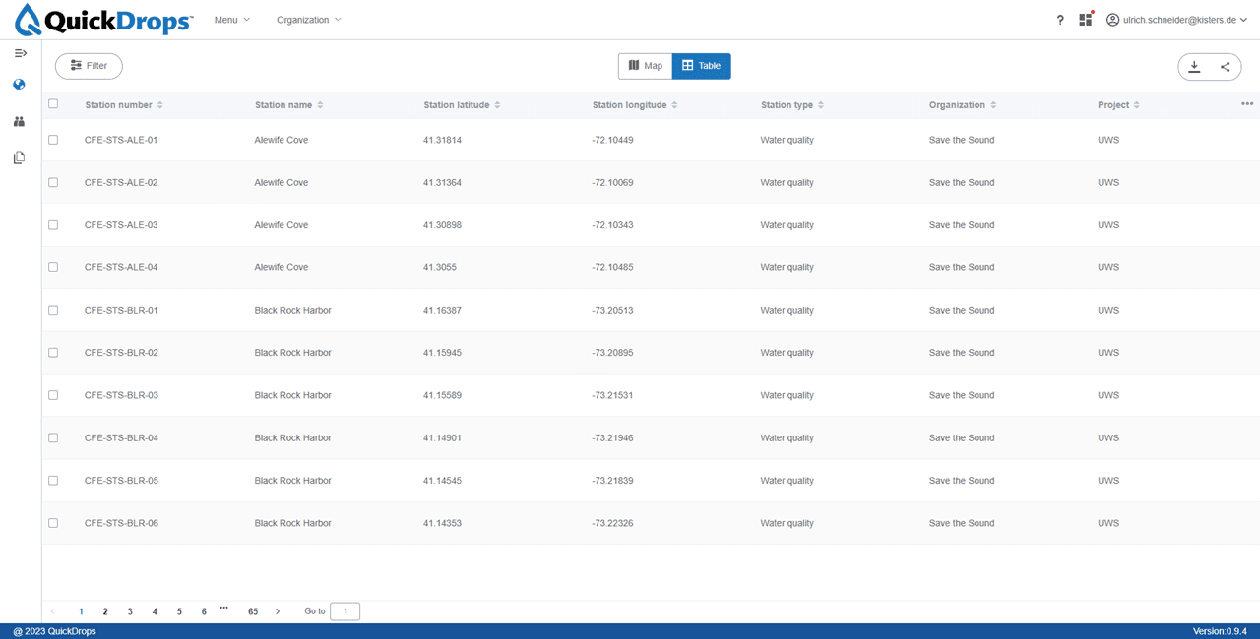The image size is (1260, 639).
Task: Click the Go to page input field
Action: click(346, 611)
